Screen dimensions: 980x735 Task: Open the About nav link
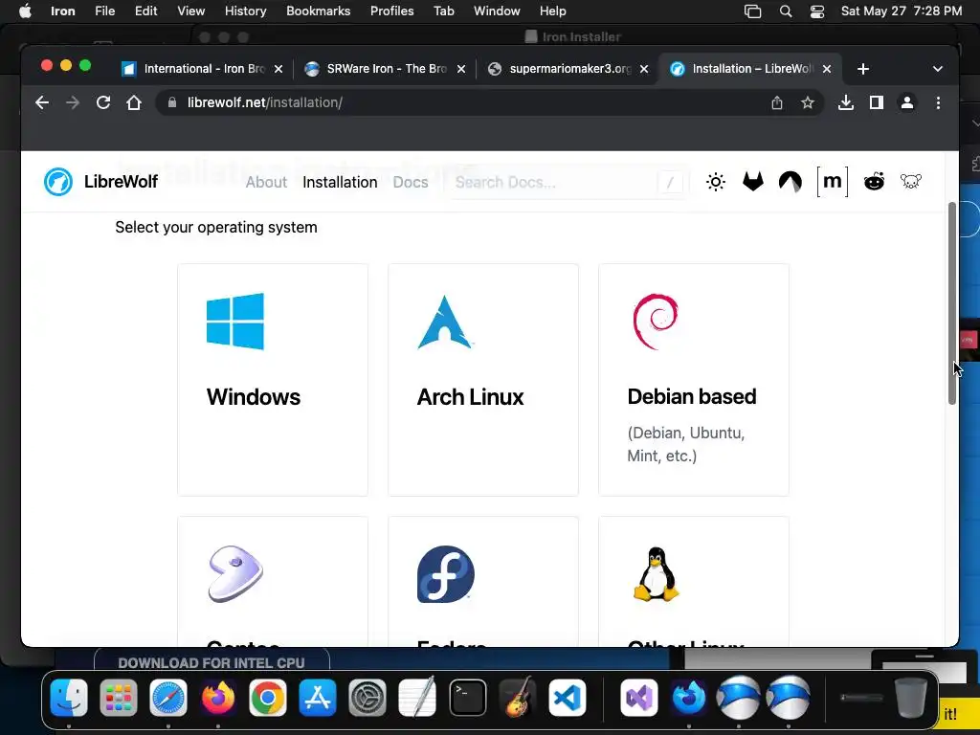click(266, 182)
